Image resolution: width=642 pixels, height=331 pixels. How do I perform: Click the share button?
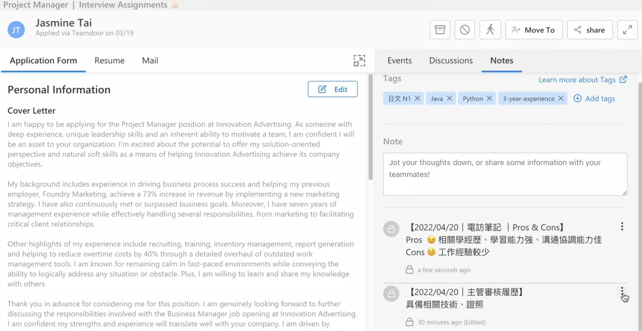pyautogui.click(x=589, y=30)
